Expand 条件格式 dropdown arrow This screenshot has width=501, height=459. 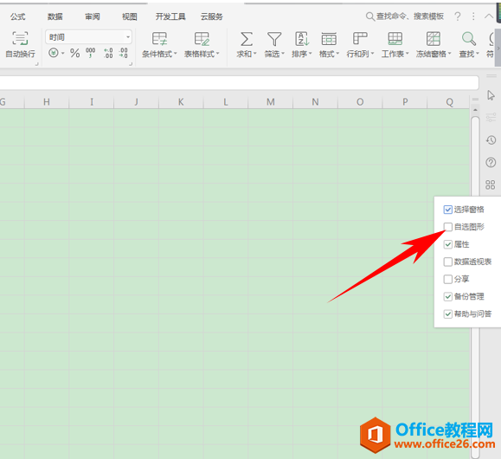(x=176, y=54)
